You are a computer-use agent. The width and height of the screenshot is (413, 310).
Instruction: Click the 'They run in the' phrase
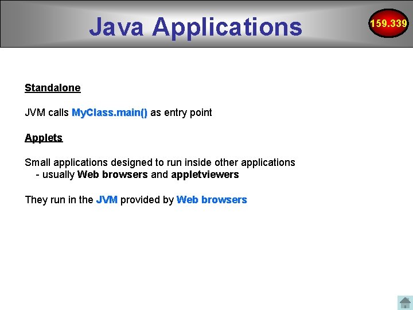[x=59, y=200]
